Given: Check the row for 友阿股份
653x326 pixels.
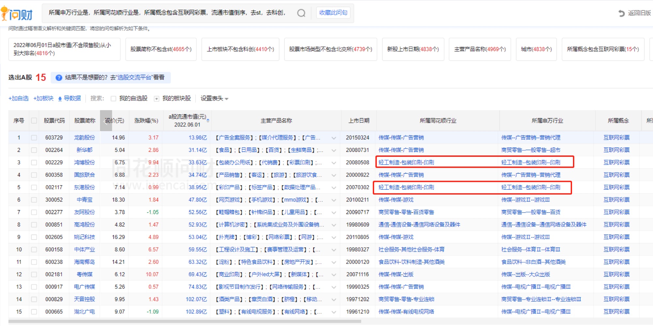Looking at the screenshot, I should coord(34,212).
